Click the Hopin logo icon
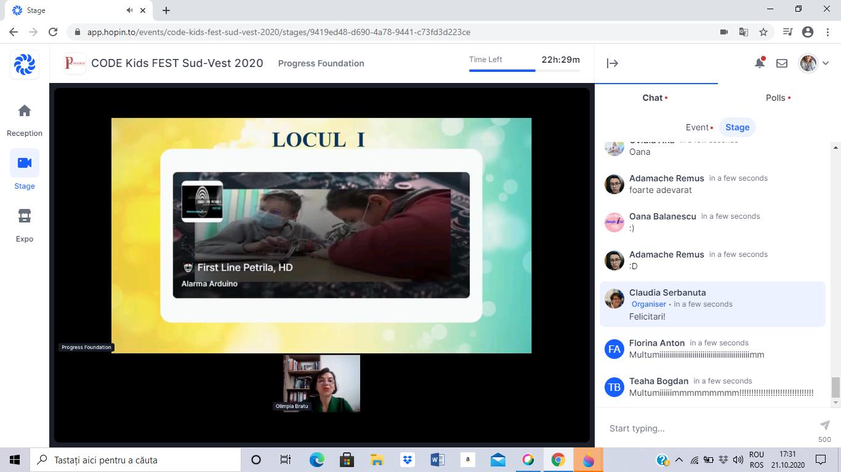 25,65
